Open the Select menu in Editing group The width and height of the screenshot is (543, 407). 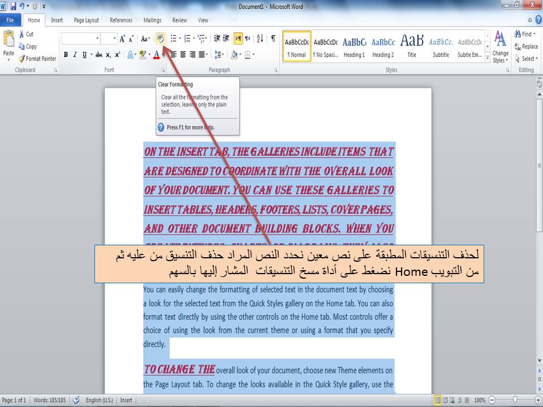tap(527, 58)
